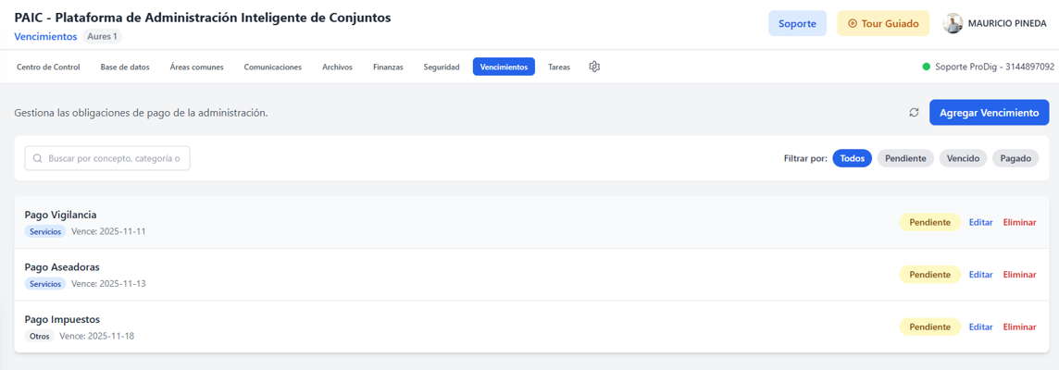This screenshot has height=370, width=1059.
Task: Select the Todos filter chip
Action: click(853, 159)
